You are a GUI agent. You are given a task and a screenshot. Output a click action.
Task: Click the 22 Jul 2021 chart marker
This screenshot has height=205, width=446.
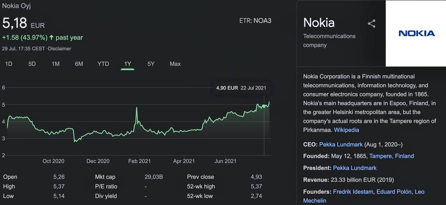264,106
